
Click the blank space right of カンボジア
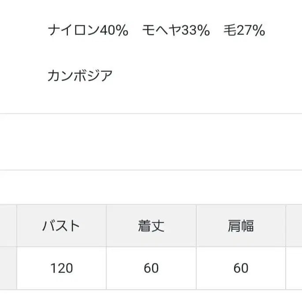(198, 76)
